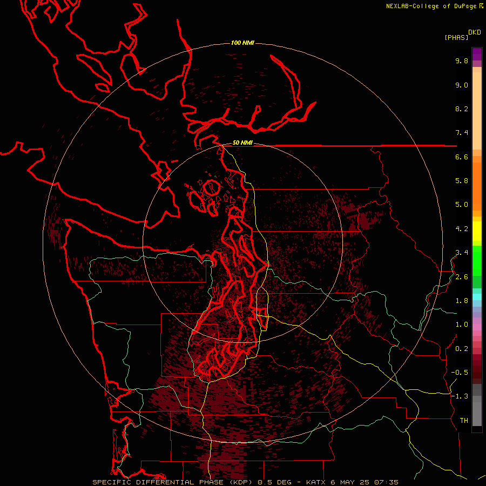The height and width of the screenshot is (486, 486).
Task: Click the TH threshold label on the scale
Action: [x=464, y=420]
